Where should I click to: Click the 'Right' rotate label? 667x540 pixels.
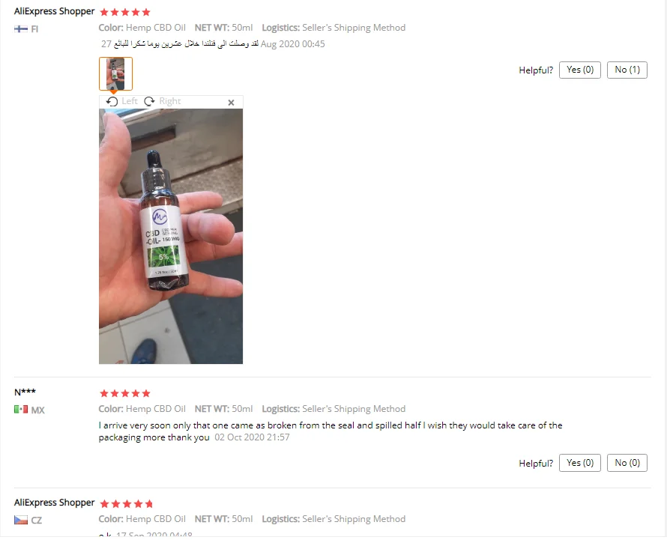[169, 101]
